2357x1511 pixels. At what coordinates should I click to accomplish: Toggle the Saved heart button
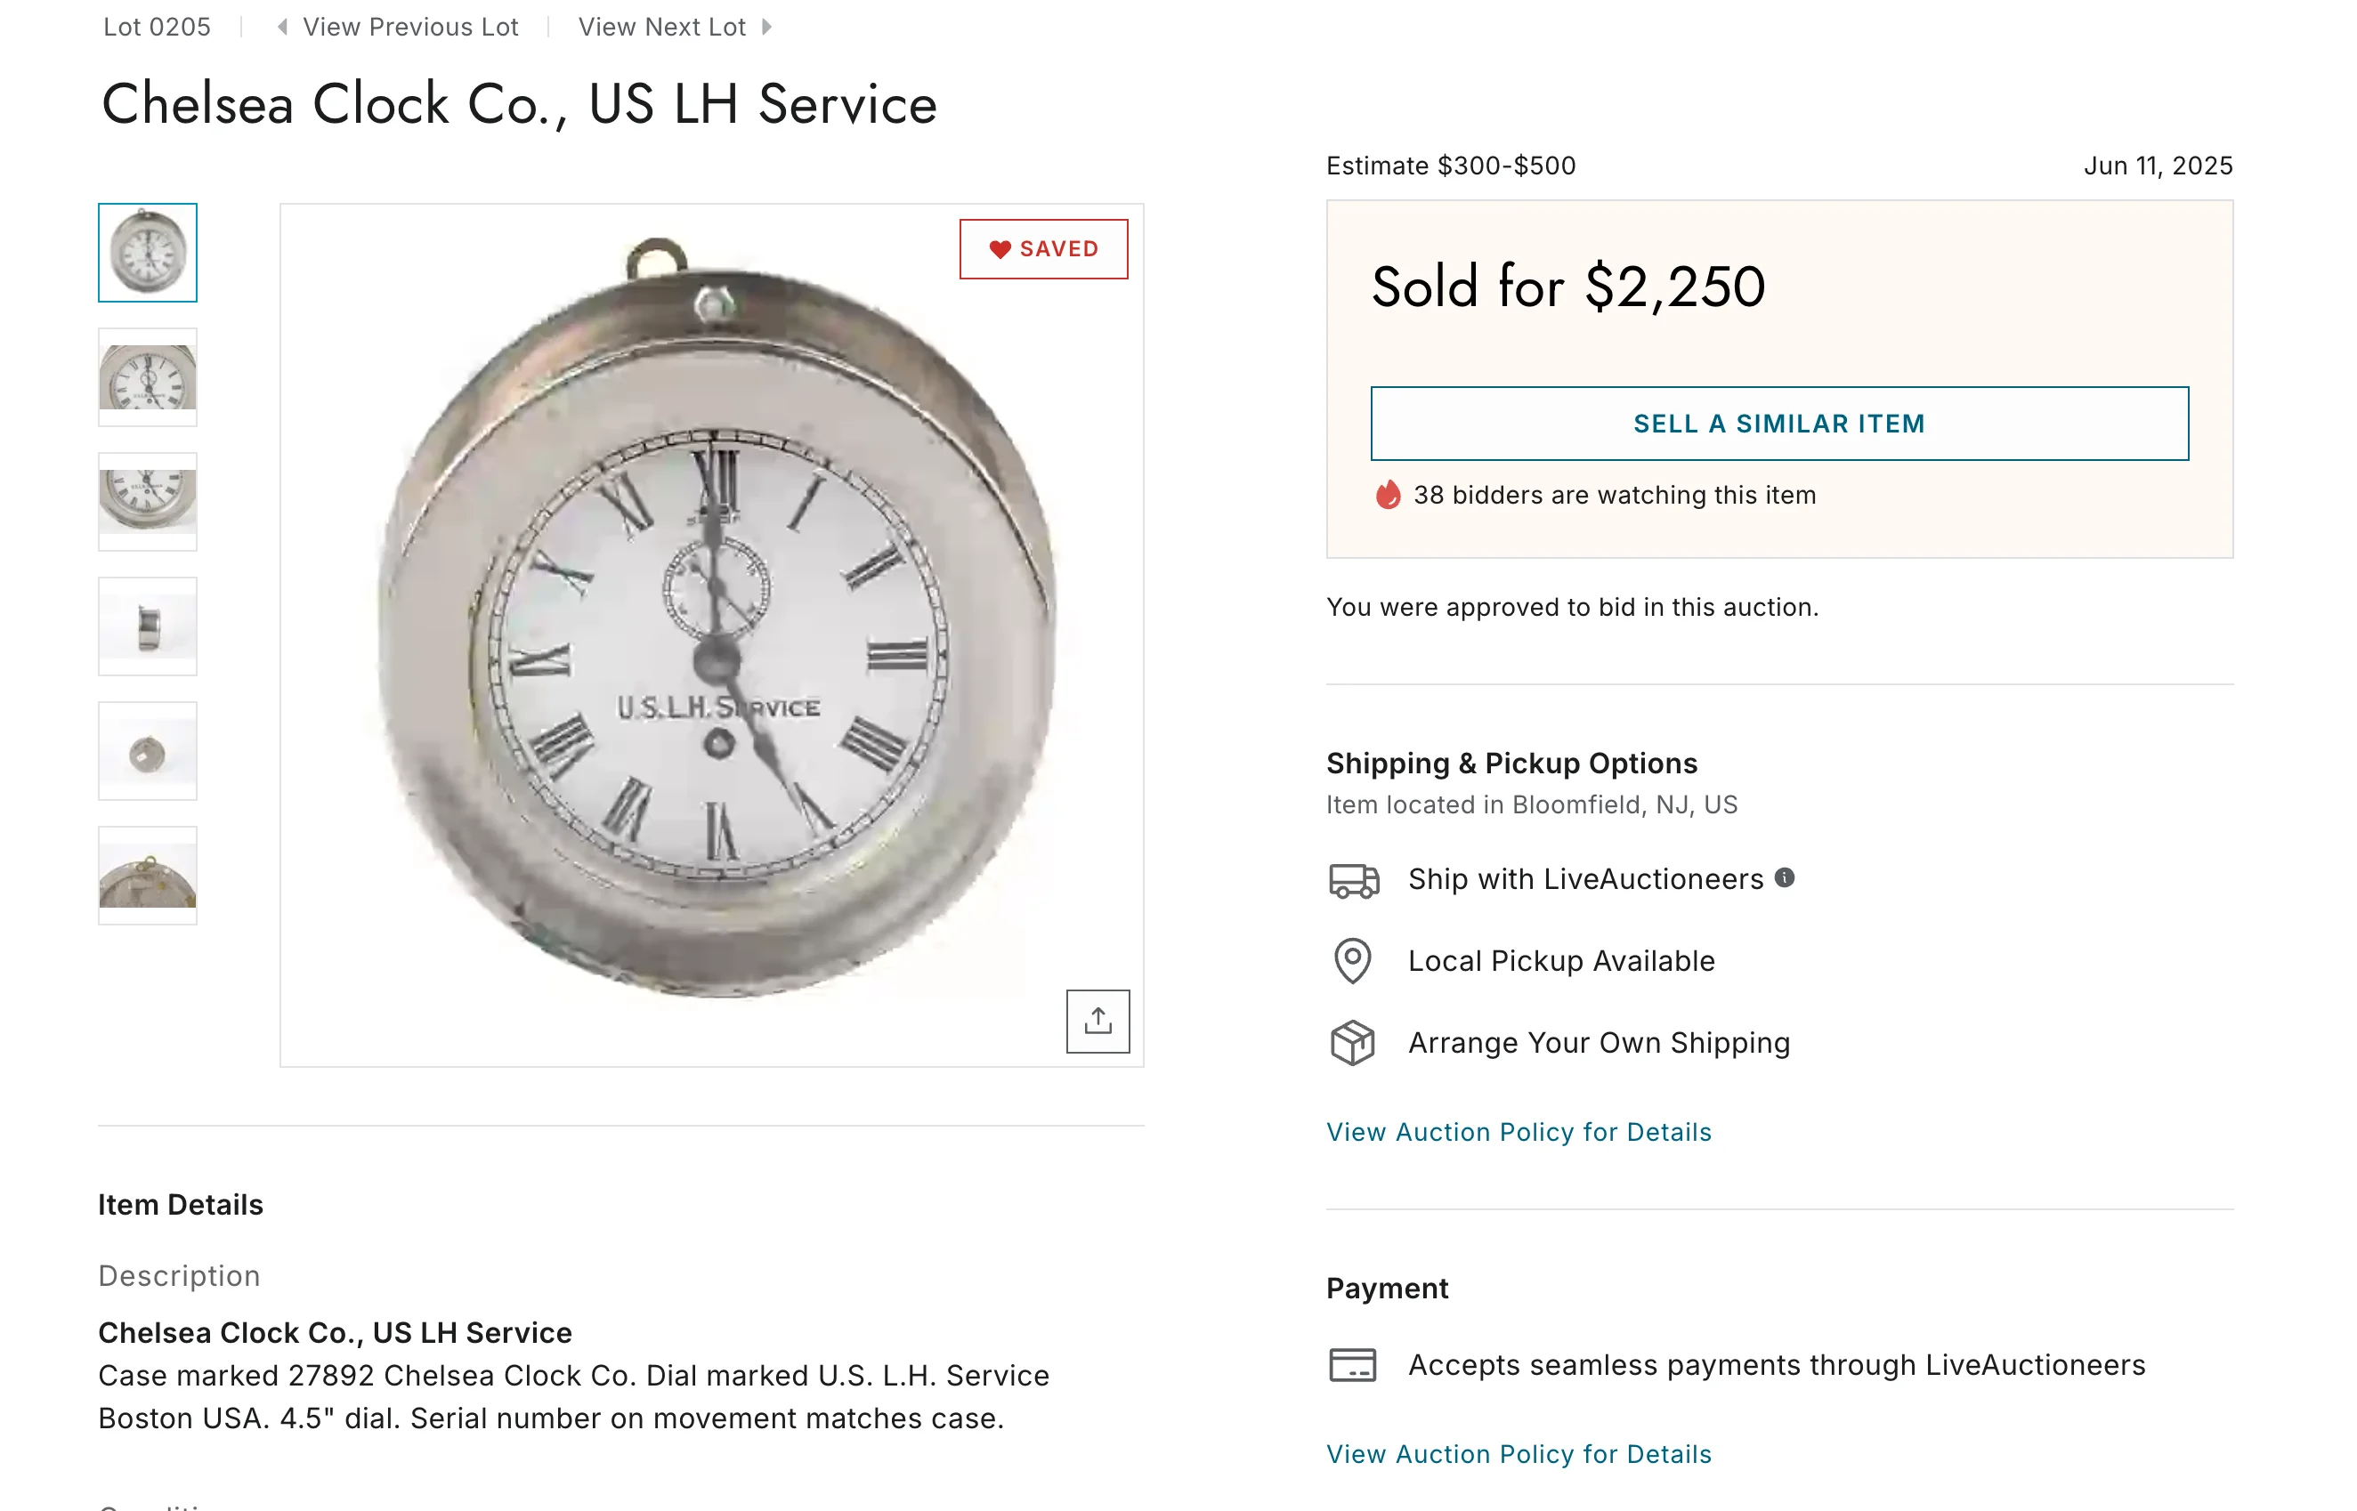pyautogui.click(x=1043, y=249)
